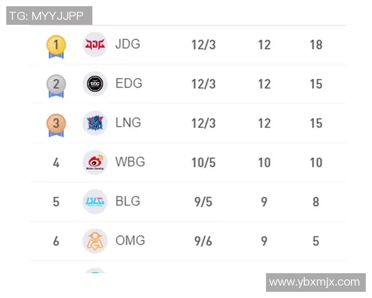Open the EDG team name

point(128,83)
